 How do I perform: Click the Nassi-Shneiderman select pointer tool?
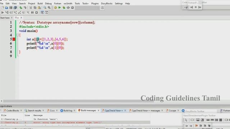186,120
